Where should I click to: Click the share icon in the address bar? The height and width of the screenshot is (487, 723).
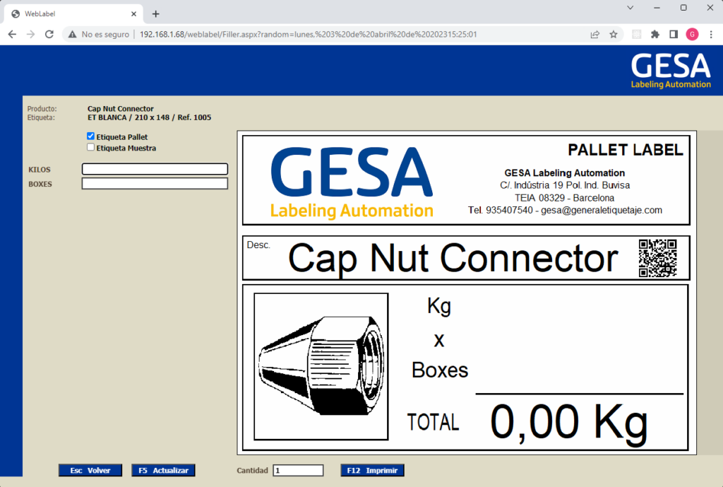pos(594,34)
